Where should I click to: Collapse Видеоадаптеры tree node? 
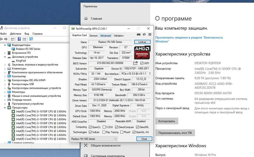pos(5,45)
